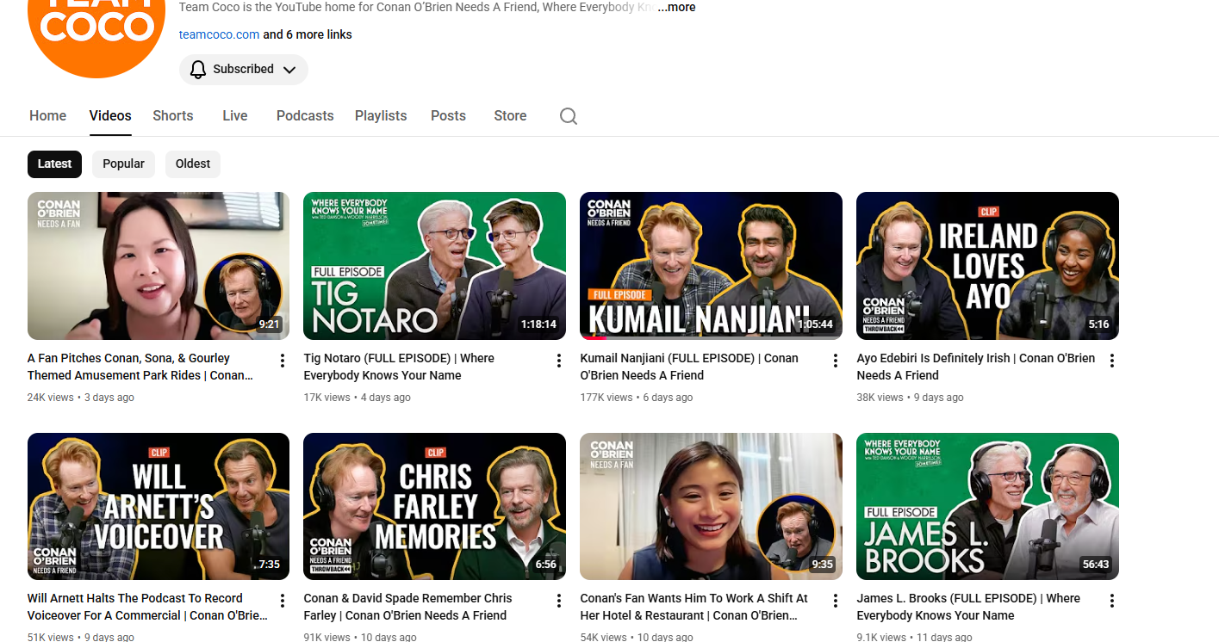The image size is (1219, 642).
Task: Click '177K views • 6 days ago' text
Action: coord(637,398)
